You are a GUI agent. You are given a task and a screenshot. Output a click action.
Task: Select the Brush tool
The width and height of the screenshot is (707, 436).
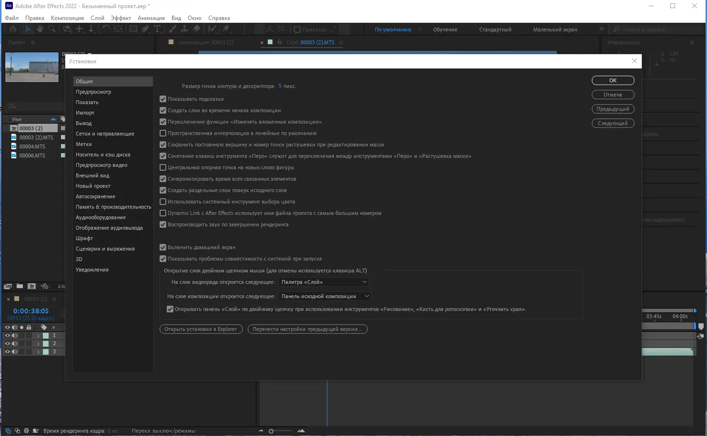tap(172, 29)
